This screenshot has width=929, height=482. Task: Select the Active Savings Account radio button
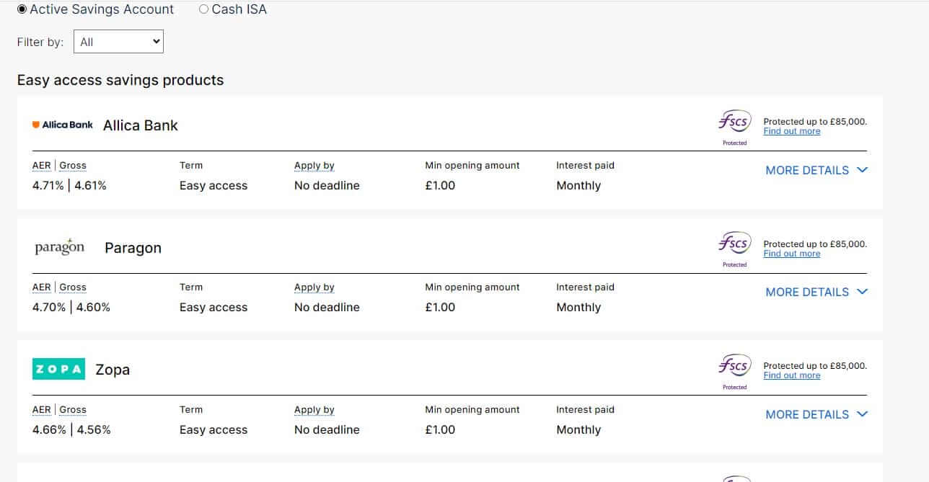[x=22, y=9]
